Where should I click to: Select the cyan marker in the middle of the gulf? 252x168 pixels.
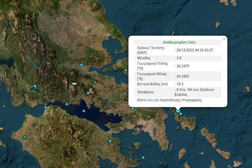pos(84,111)
